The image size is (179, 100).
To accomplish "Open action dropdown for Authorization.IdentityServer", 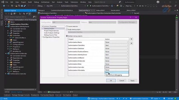I will point(117,55).
